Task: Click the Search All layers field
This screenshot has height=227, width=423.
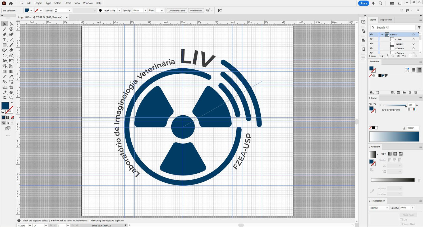Action: point(392,27)
